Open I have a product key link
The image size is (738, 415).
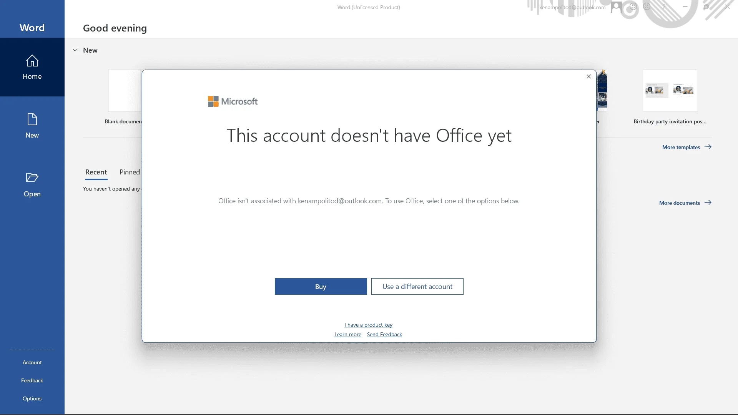[368, 325]
